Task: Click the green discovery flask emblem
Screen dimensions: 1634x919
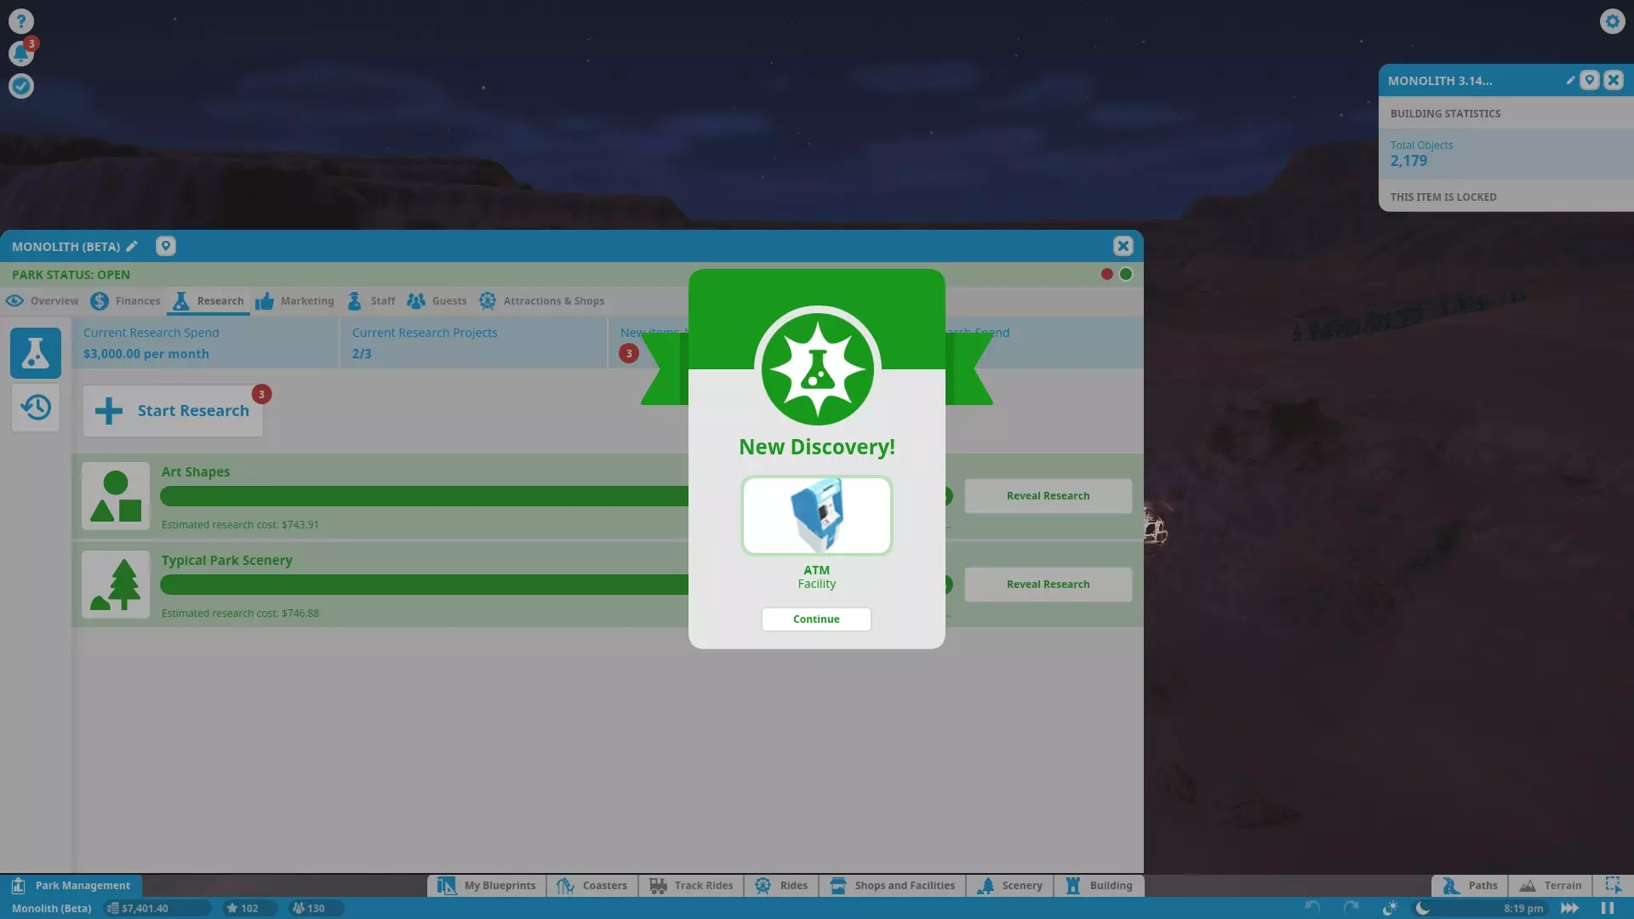Action: pyautogui.click(x=817, y=369)
